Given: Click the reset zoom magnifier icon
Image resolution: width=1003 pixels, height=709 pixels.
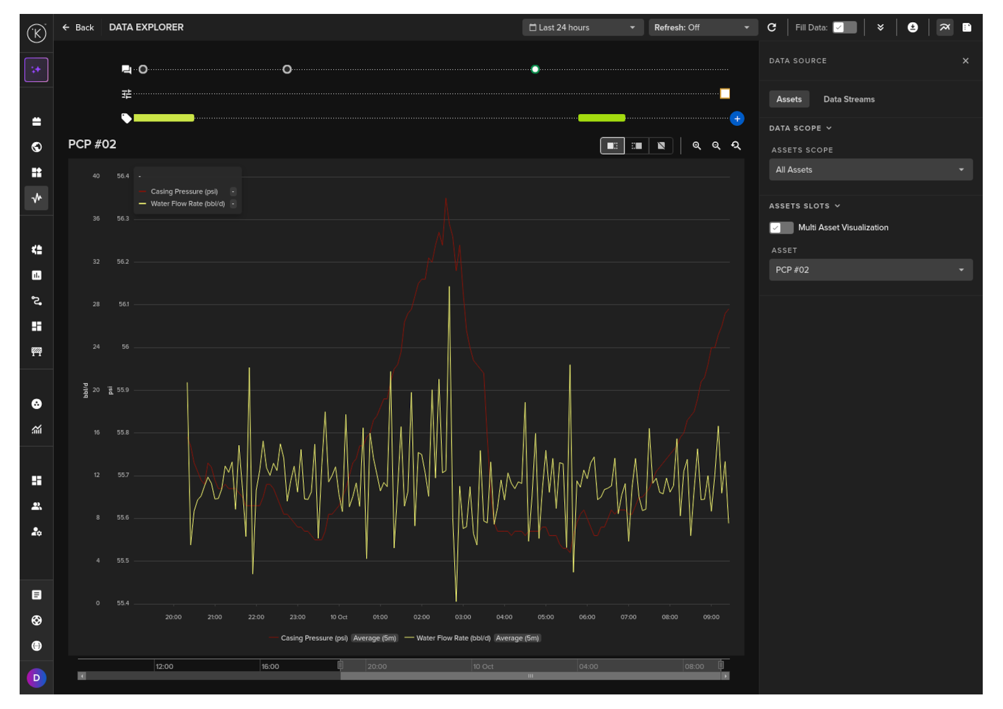Looking at the screenshot, I should pos(736,146).
